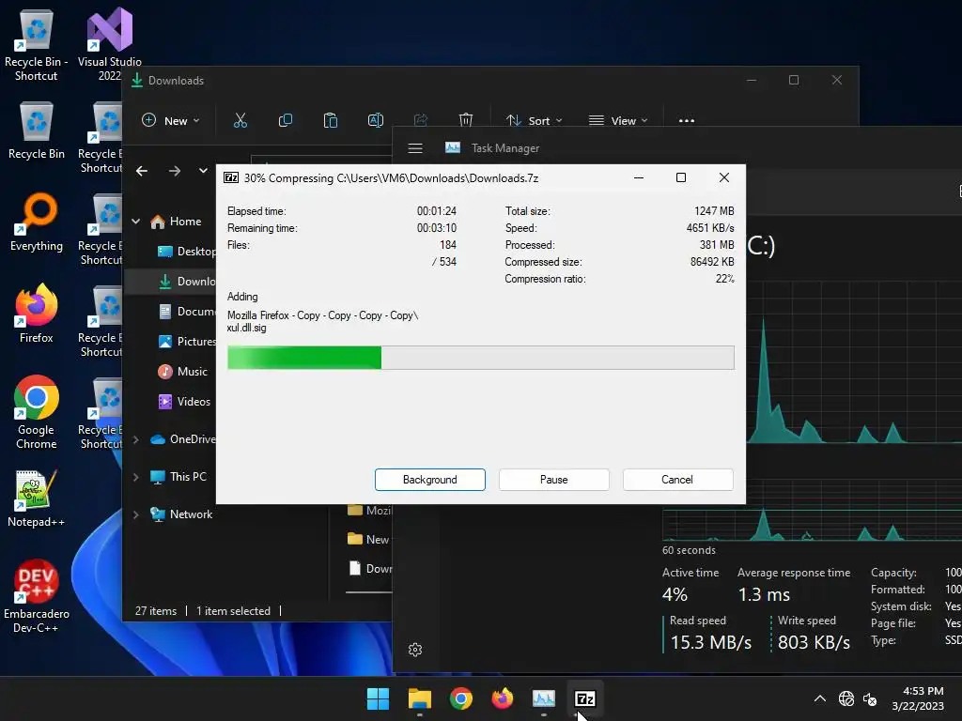Screen dimensions: 962x721
Task: Select the Google Chrome desktop icon
Action: point(37,413)
